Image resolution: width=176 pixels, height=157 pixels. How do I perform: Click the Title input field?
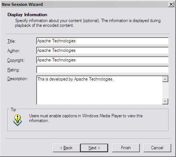click(x=103, y=41)
